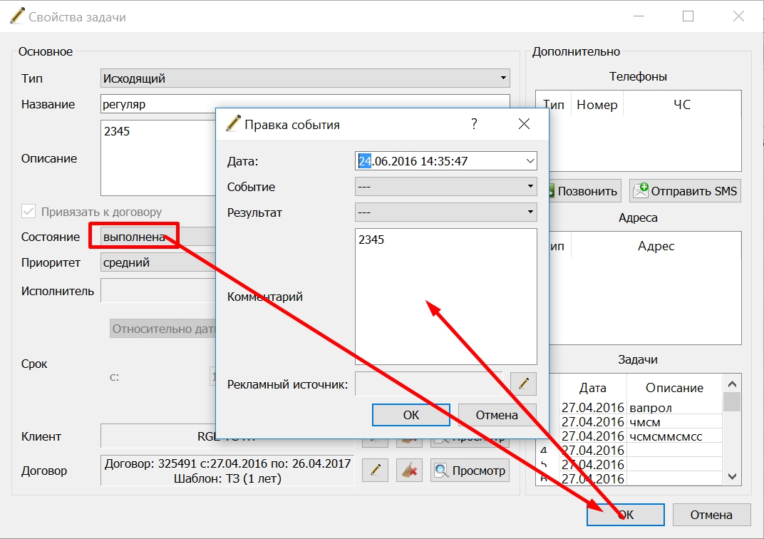
Task: Maximize the Свойства задачи window
Action: click(688, 16)
